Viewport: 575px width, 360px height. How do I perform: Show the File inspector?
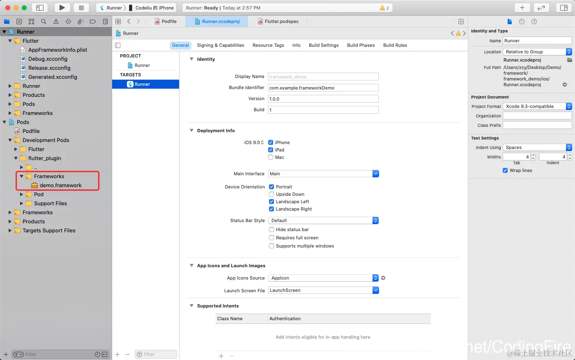coord(509,21)
